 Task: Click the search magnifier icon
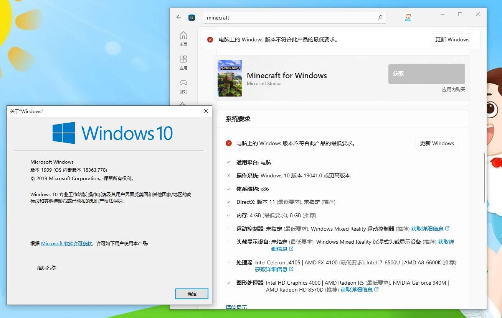click(x=380, y=18)
